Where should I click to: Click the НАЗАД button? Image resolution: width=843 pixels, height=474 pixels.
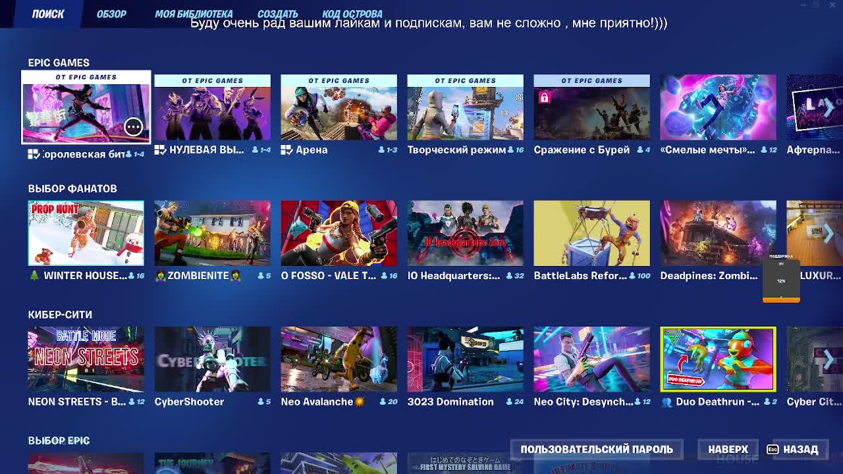800,450
